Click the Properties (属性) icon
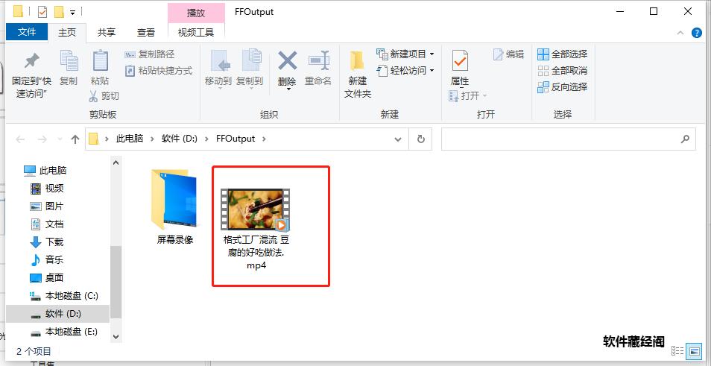This screenshot has height=366, width=711. click(460, 61)
